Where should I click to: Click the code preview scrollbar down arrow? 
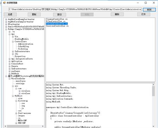pos(153,126)
